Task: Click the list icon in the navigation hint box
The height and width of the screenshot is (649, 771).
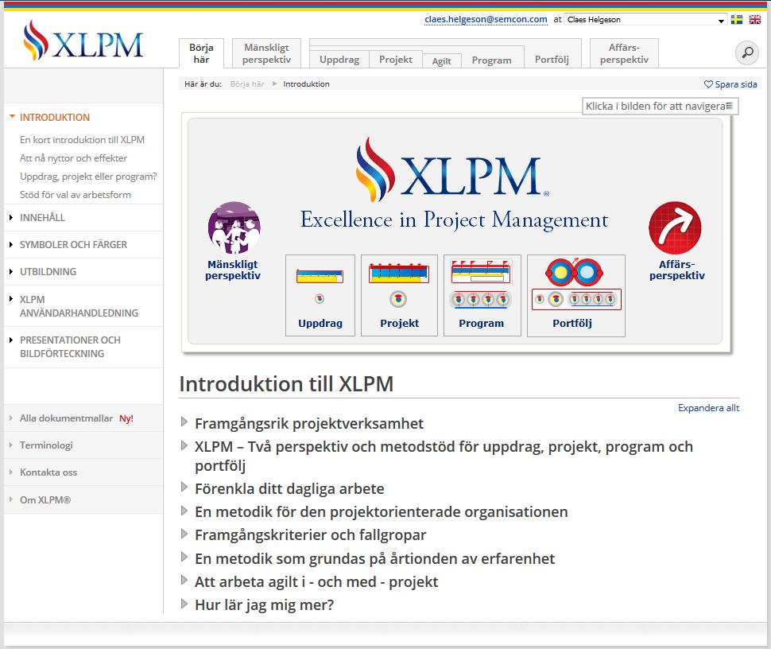Action: click(x=729, y=106)
